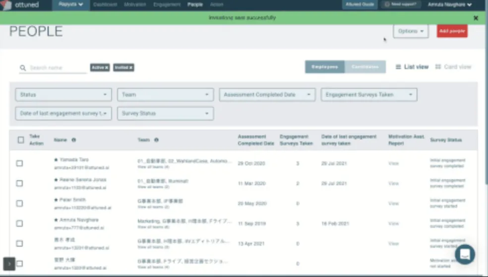Remove the Active filter tag
The height and width of the screenshot is (277, 488).
(106, 68)
